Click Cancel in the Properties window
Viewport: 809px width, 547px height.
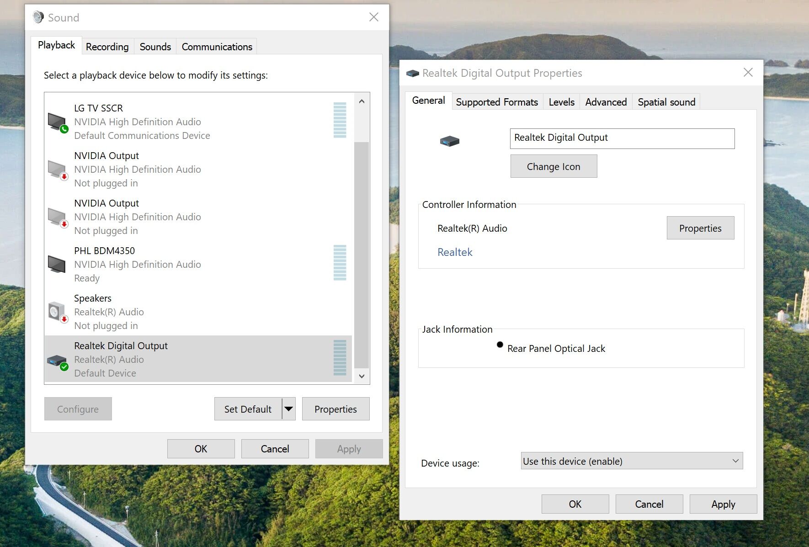pos(649,504)
